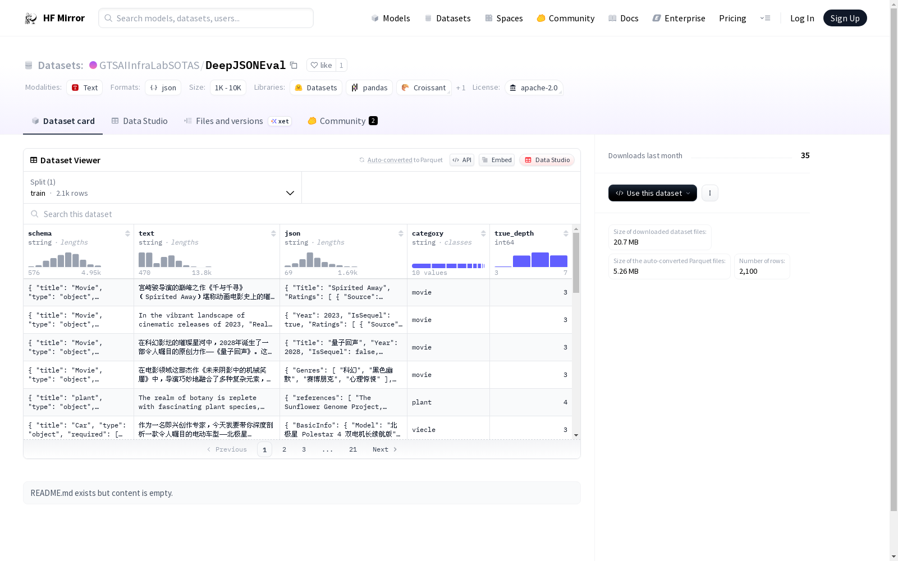The width and height of the screenshot is (898, 561).
Task: Jump to page 21 of the dataset
Action: [352, 449]
